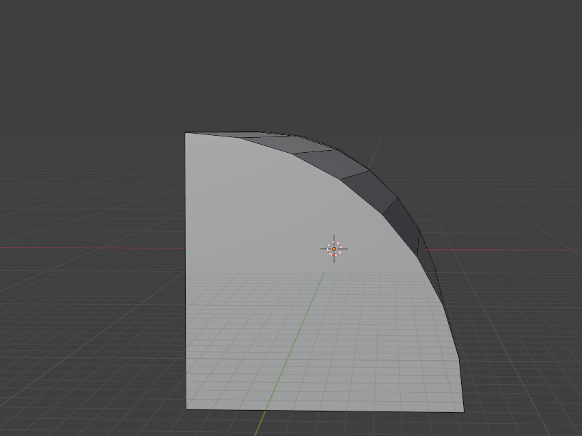Click the red X axis left of mesh
The height and width of the screenshot is (436, 582).
click(x=89, y=248)
